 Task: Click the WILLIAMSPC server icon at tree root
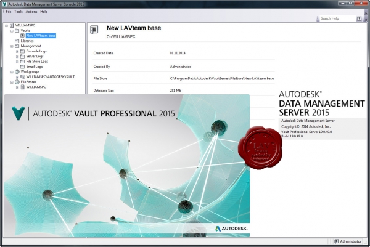coord(12,25)
